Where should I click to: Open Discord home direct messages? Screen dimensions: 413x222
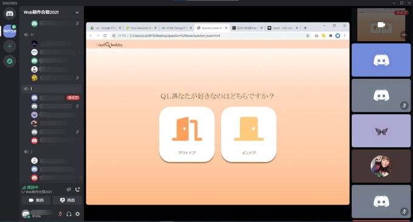click(10, 14)
